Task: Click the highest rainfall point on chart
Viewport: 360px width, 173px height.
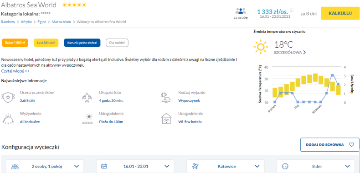Action: pyautogui.click(x=332, y=75)
